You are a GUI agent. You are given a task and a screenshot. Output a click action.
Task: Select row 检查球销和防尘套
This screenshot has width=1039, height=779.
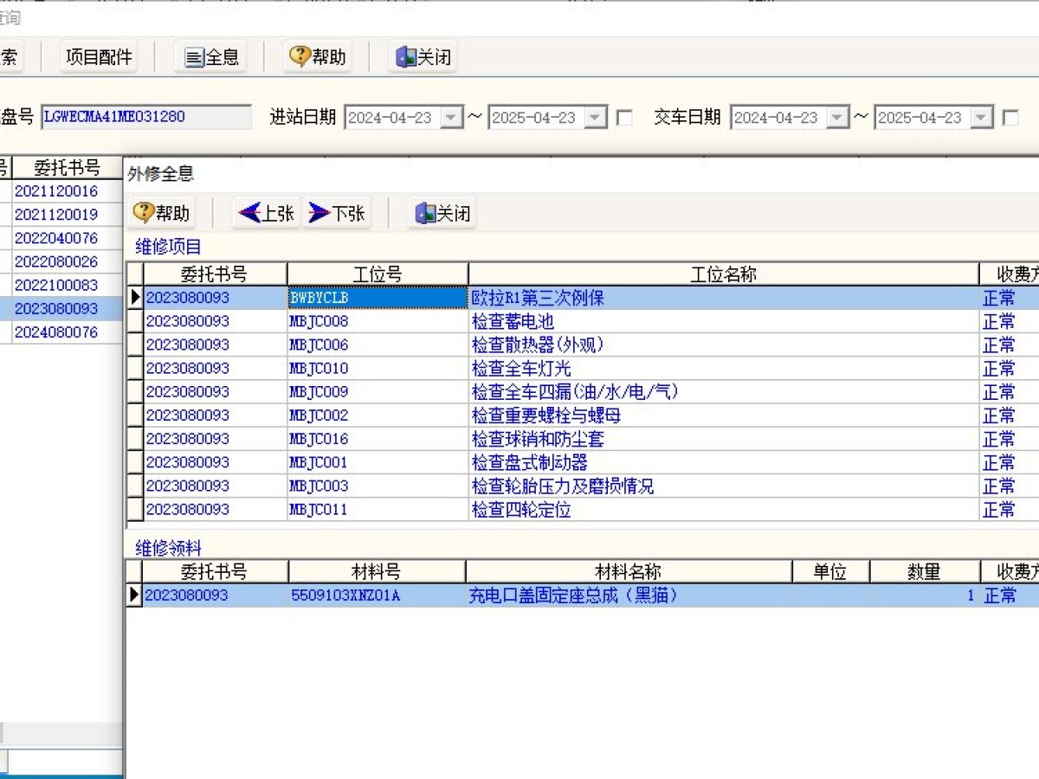pyautogui.click(x=724, y=439)
